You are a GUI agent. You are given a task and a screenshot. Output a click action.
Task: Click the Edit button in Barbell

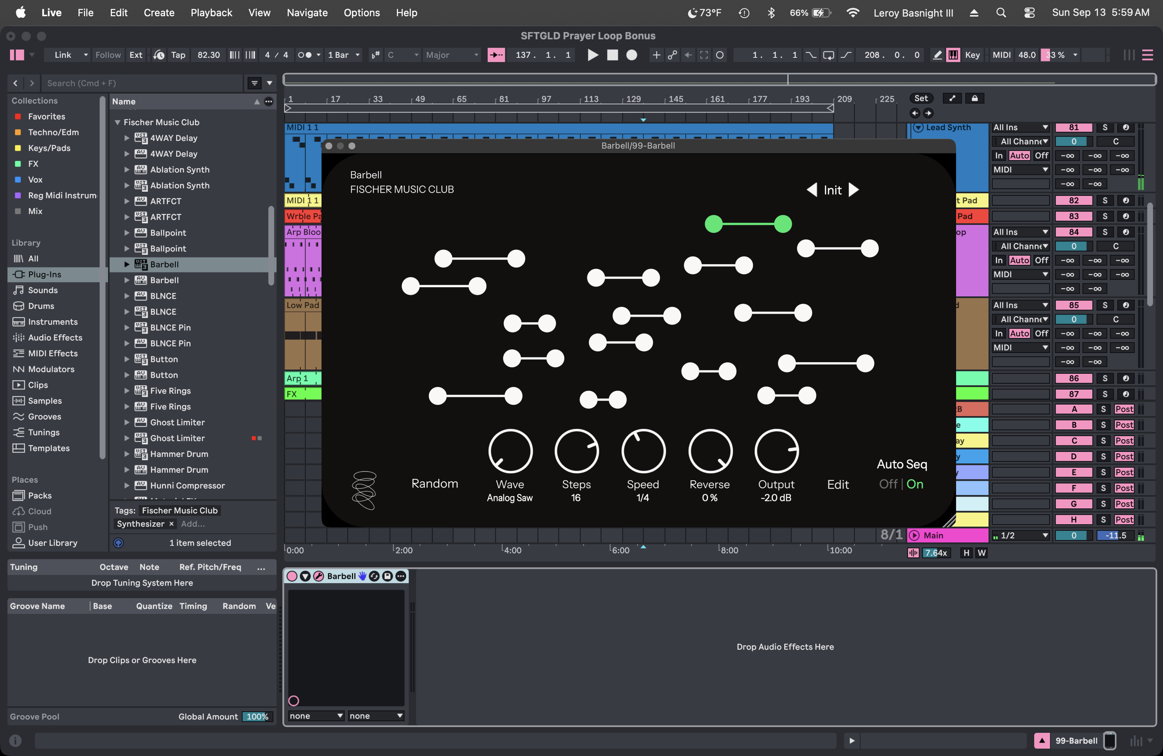[837, 485]
